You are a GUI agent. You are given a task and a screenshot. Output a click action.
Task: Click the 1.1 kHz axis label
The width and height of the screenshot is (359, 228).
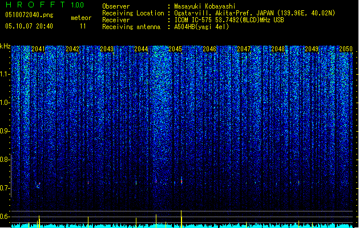tap(5, 74)
